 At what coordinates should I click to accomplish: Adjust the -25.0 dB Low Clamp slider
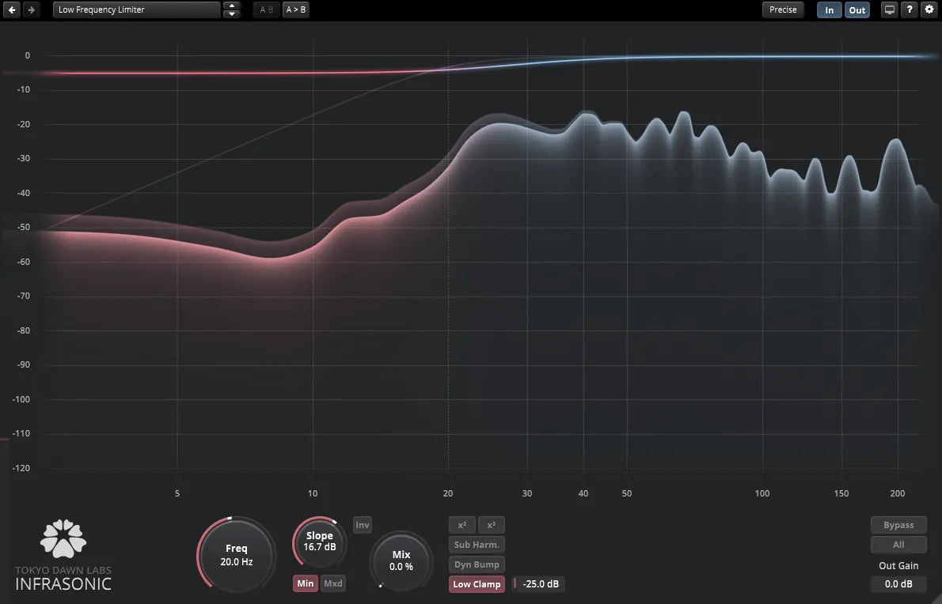[538, 583]
